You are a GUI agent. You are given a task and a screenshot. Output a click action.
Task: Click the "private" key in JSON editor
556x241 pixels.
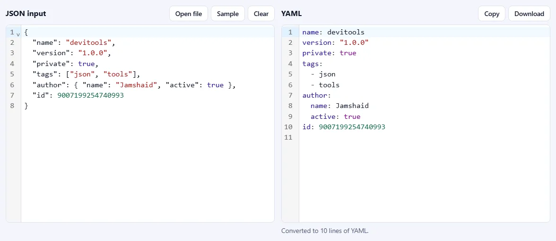[53, 64]
